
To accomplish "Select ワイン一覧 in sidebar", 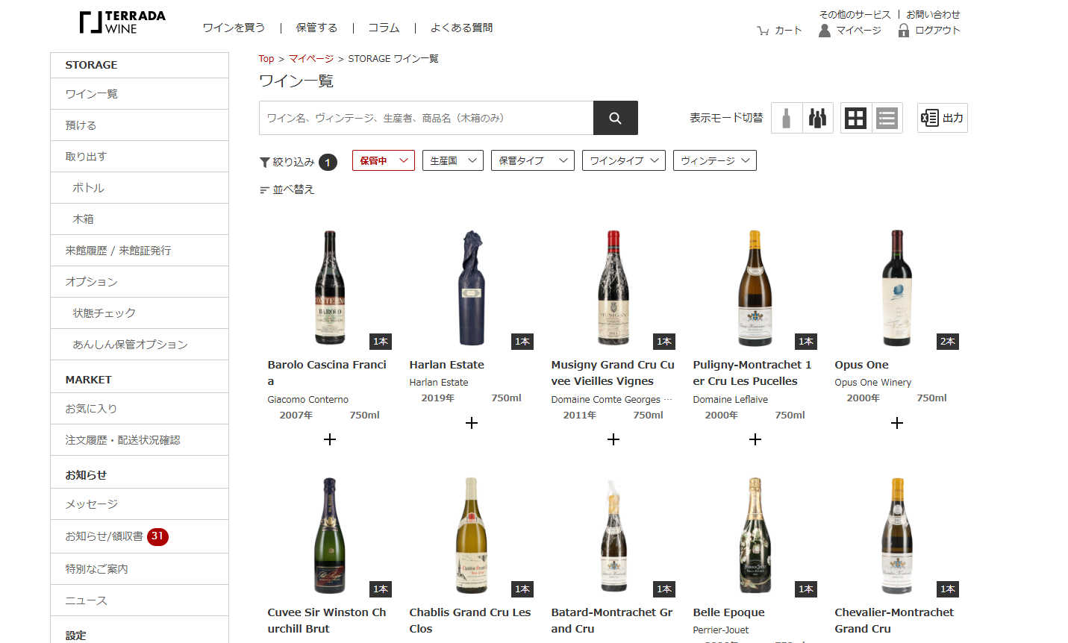I will [x=140, y=94].
